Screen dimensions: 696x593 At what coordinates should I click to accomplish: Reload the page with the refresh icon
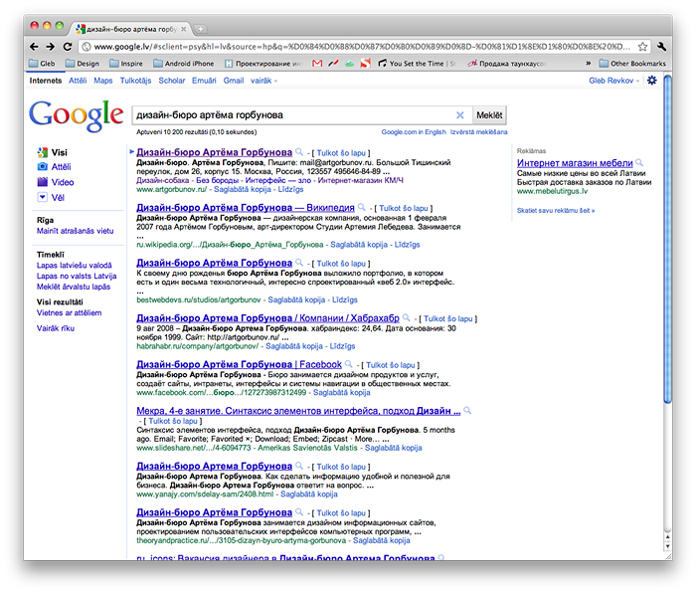tap(68, 46)
